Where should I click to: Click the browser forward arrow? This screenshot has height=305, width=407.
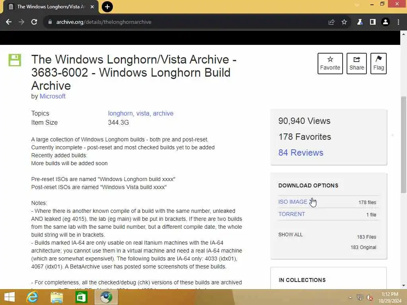(x=21, y=22)
